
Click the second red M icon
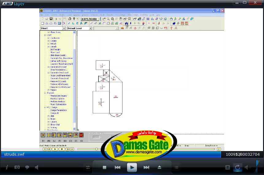[x=187, y=23]
